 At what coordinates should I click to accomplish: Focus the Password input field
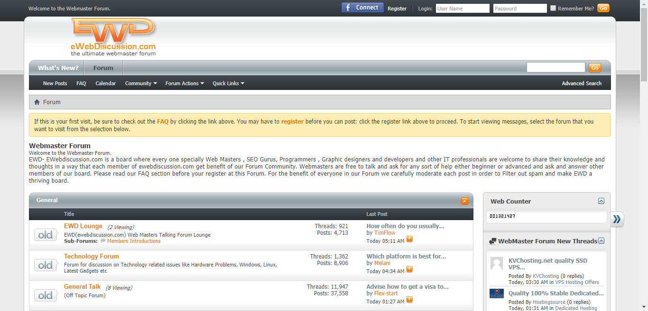pyautogui.click(x=520, y=9)
